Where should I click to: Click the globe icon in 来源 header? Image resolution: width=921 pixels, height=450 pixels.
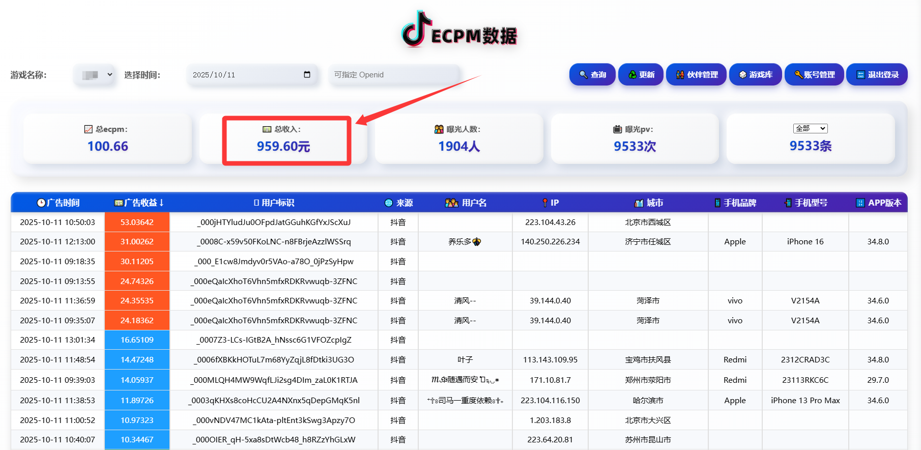click(389, 203)
